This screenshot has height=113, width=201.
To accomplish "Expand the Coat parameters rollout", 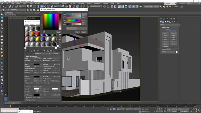I will (x=31, y=100).
